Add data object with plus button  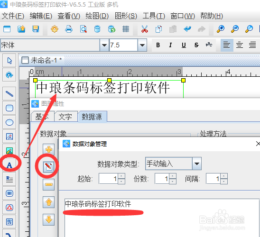tap(48, 150)
